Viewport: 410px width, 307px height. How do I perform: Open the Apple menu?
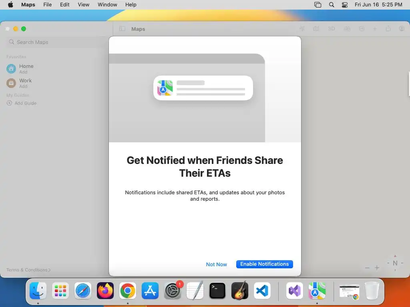10,4
